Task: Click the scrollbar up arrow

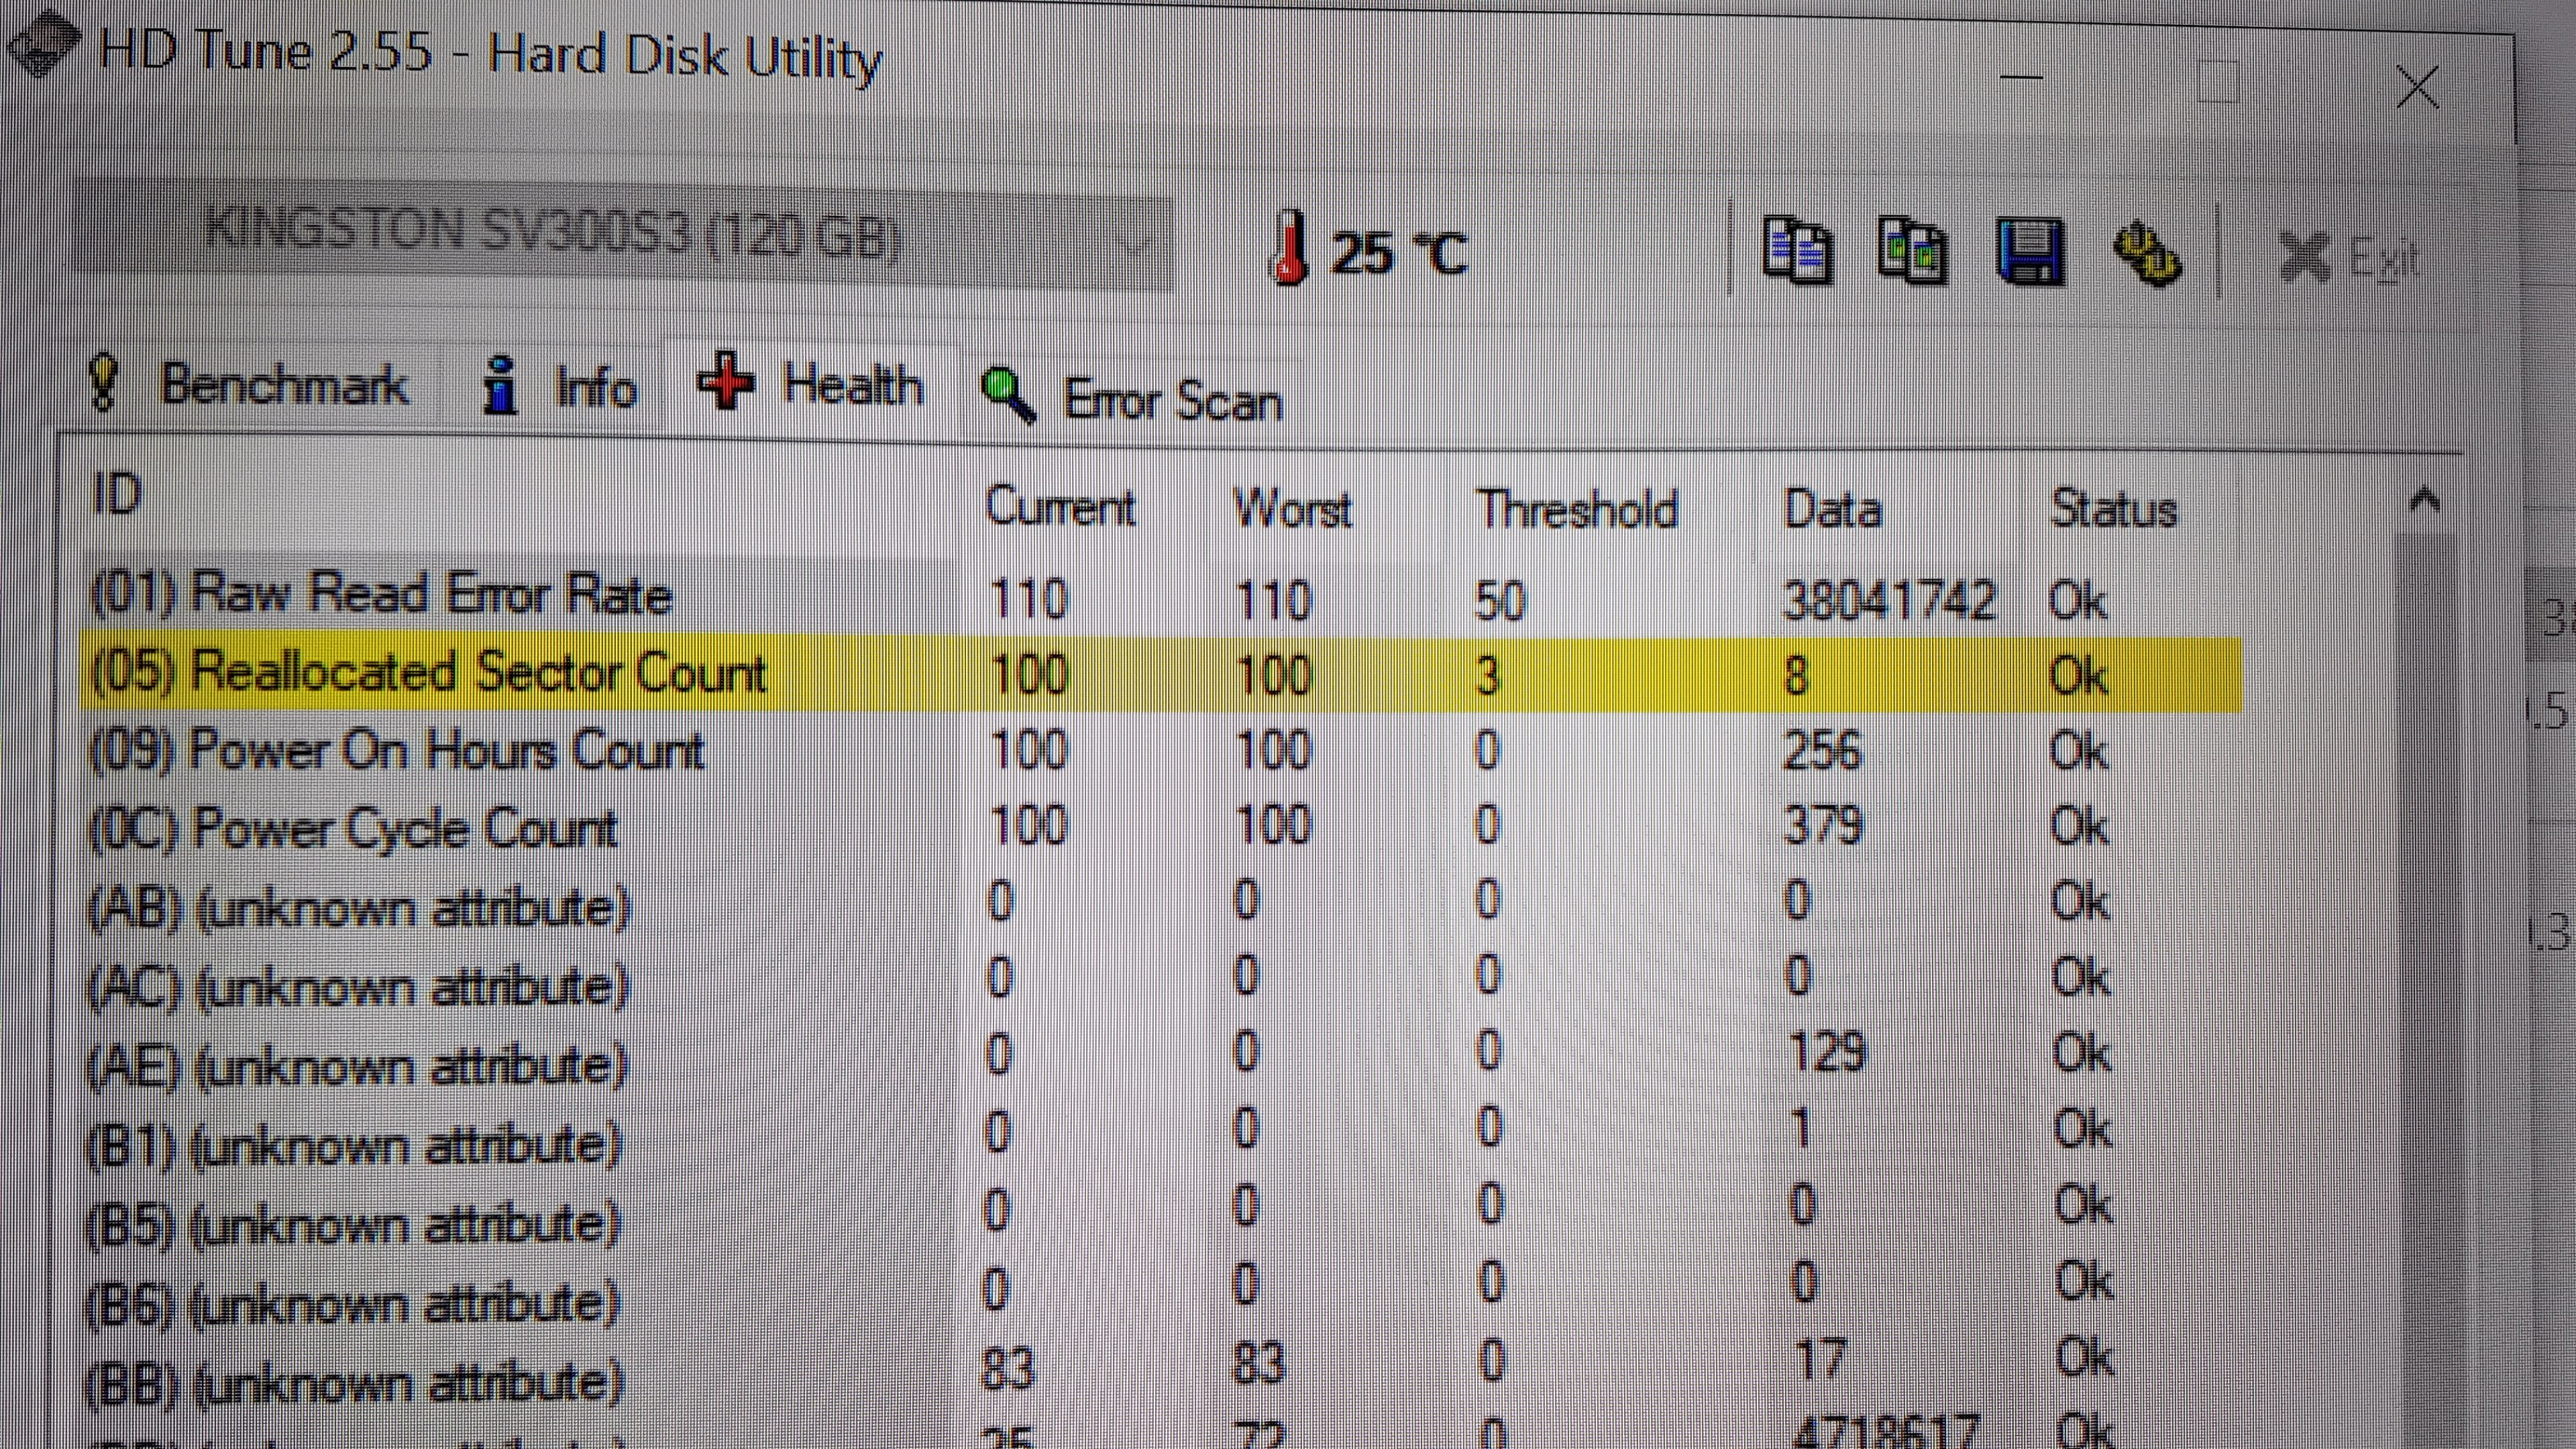Action: coord(2424,499)
